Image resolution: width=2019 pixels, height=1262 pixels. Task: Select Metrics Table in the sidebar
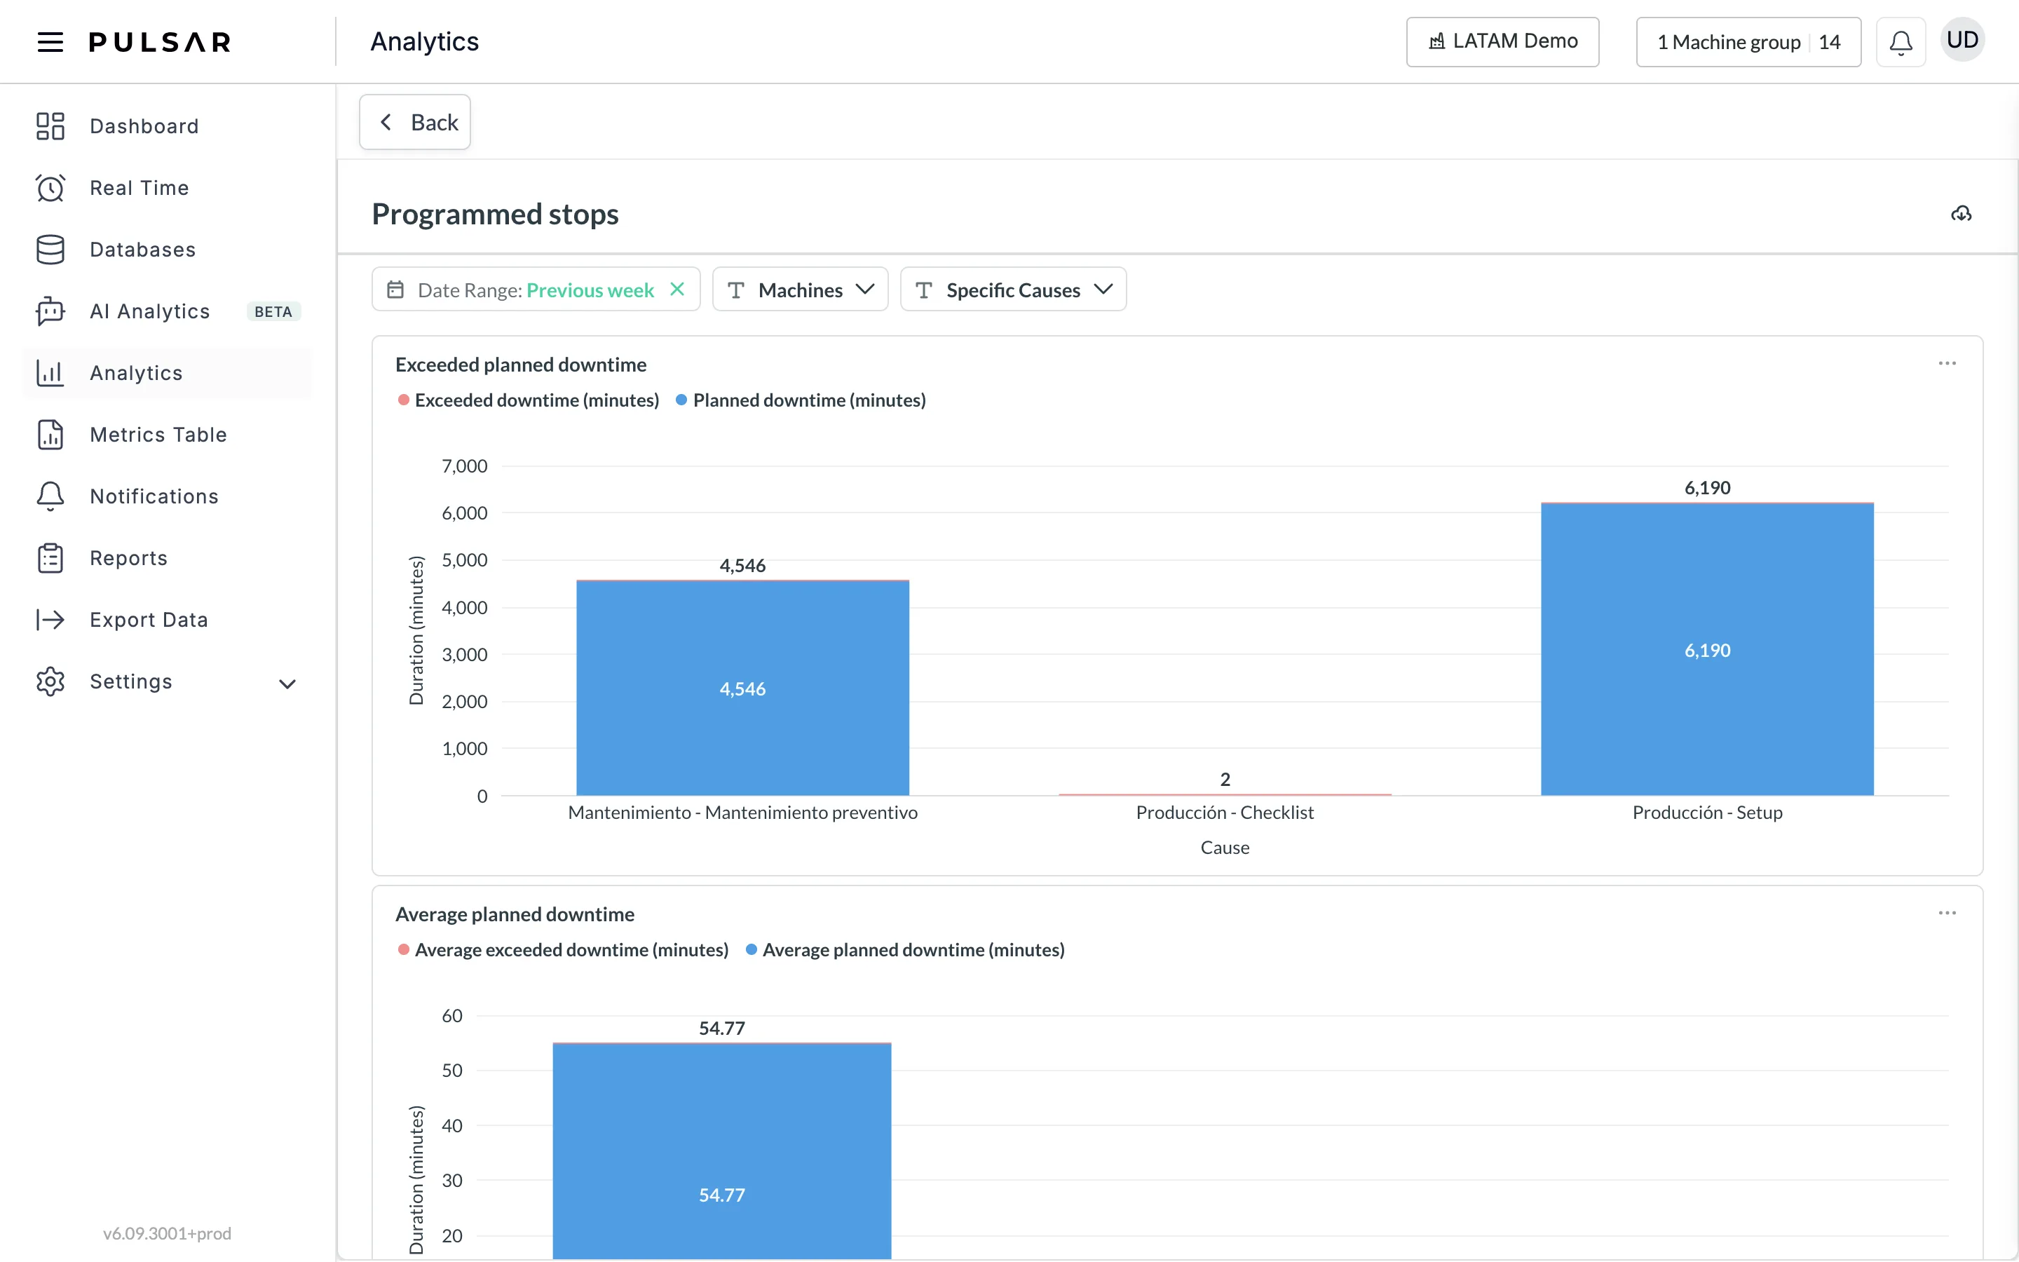click(x=167, y=435)
